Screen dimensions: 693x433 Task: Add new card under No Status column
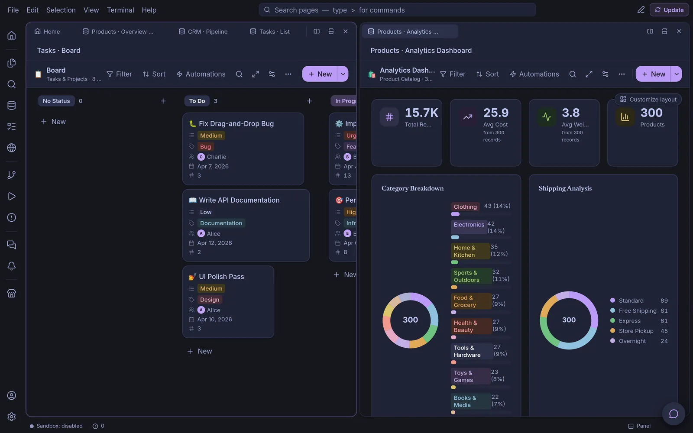point(53,122)
